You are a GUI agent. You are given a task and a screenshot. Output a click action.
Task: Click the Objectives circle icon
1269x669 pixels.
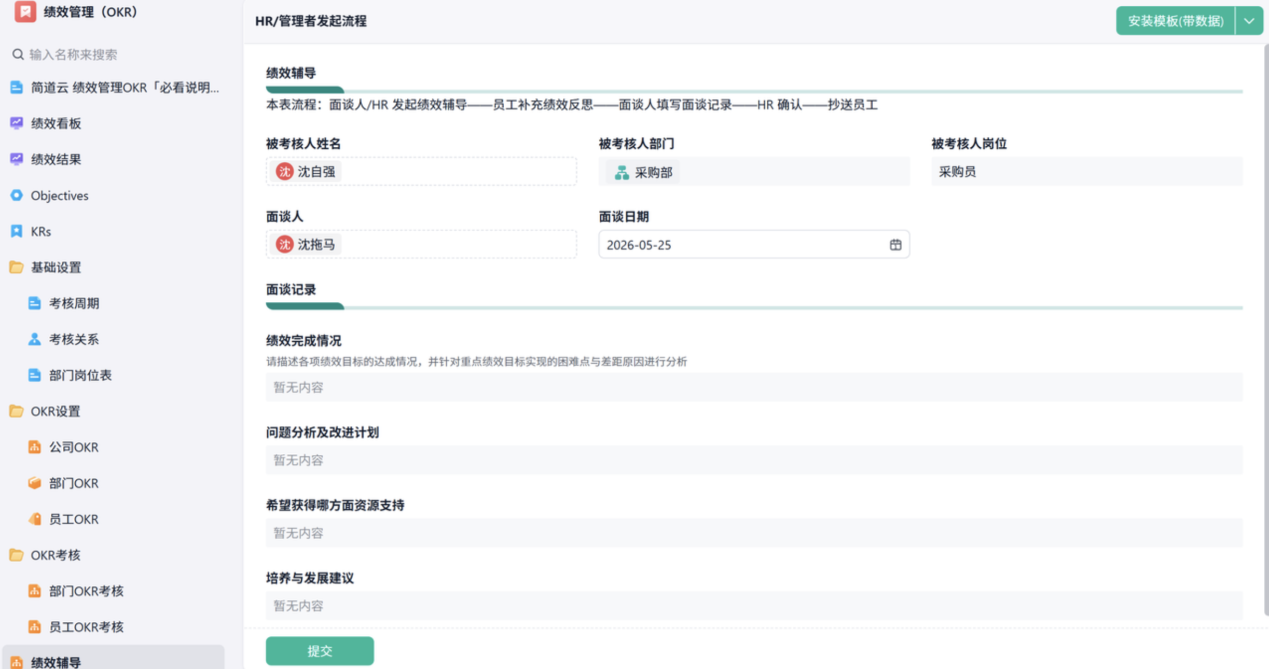[x=17, y=195]
